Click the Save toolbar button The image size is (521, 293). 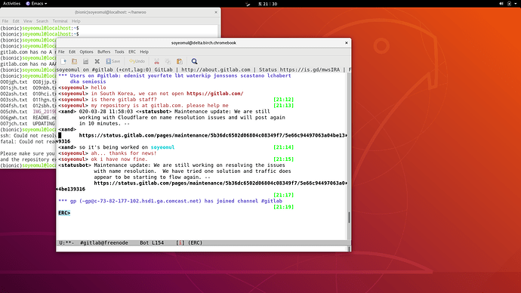pyautogui.click(x=113, y=61)
